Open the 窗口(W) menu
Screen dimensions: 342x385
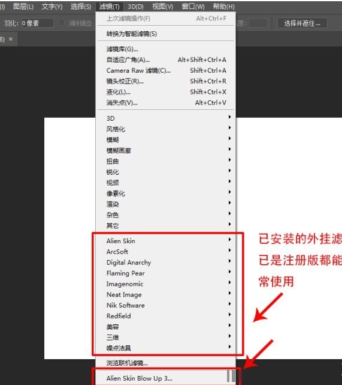[193, 7]
